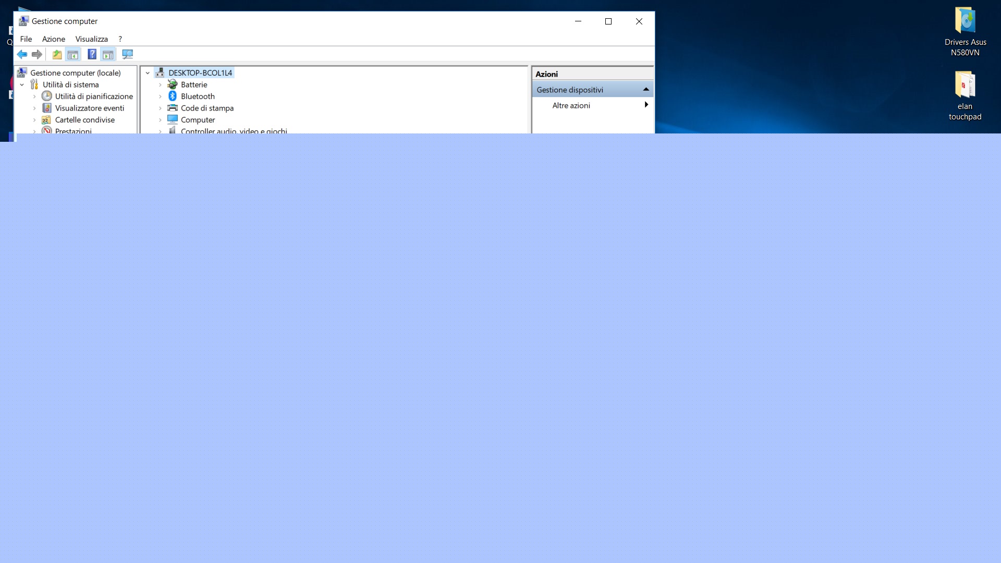This screenshot has height=563, width=1001.
Task: Scan for hardware changes monitor icon
Action: click(x=127, y=54)
